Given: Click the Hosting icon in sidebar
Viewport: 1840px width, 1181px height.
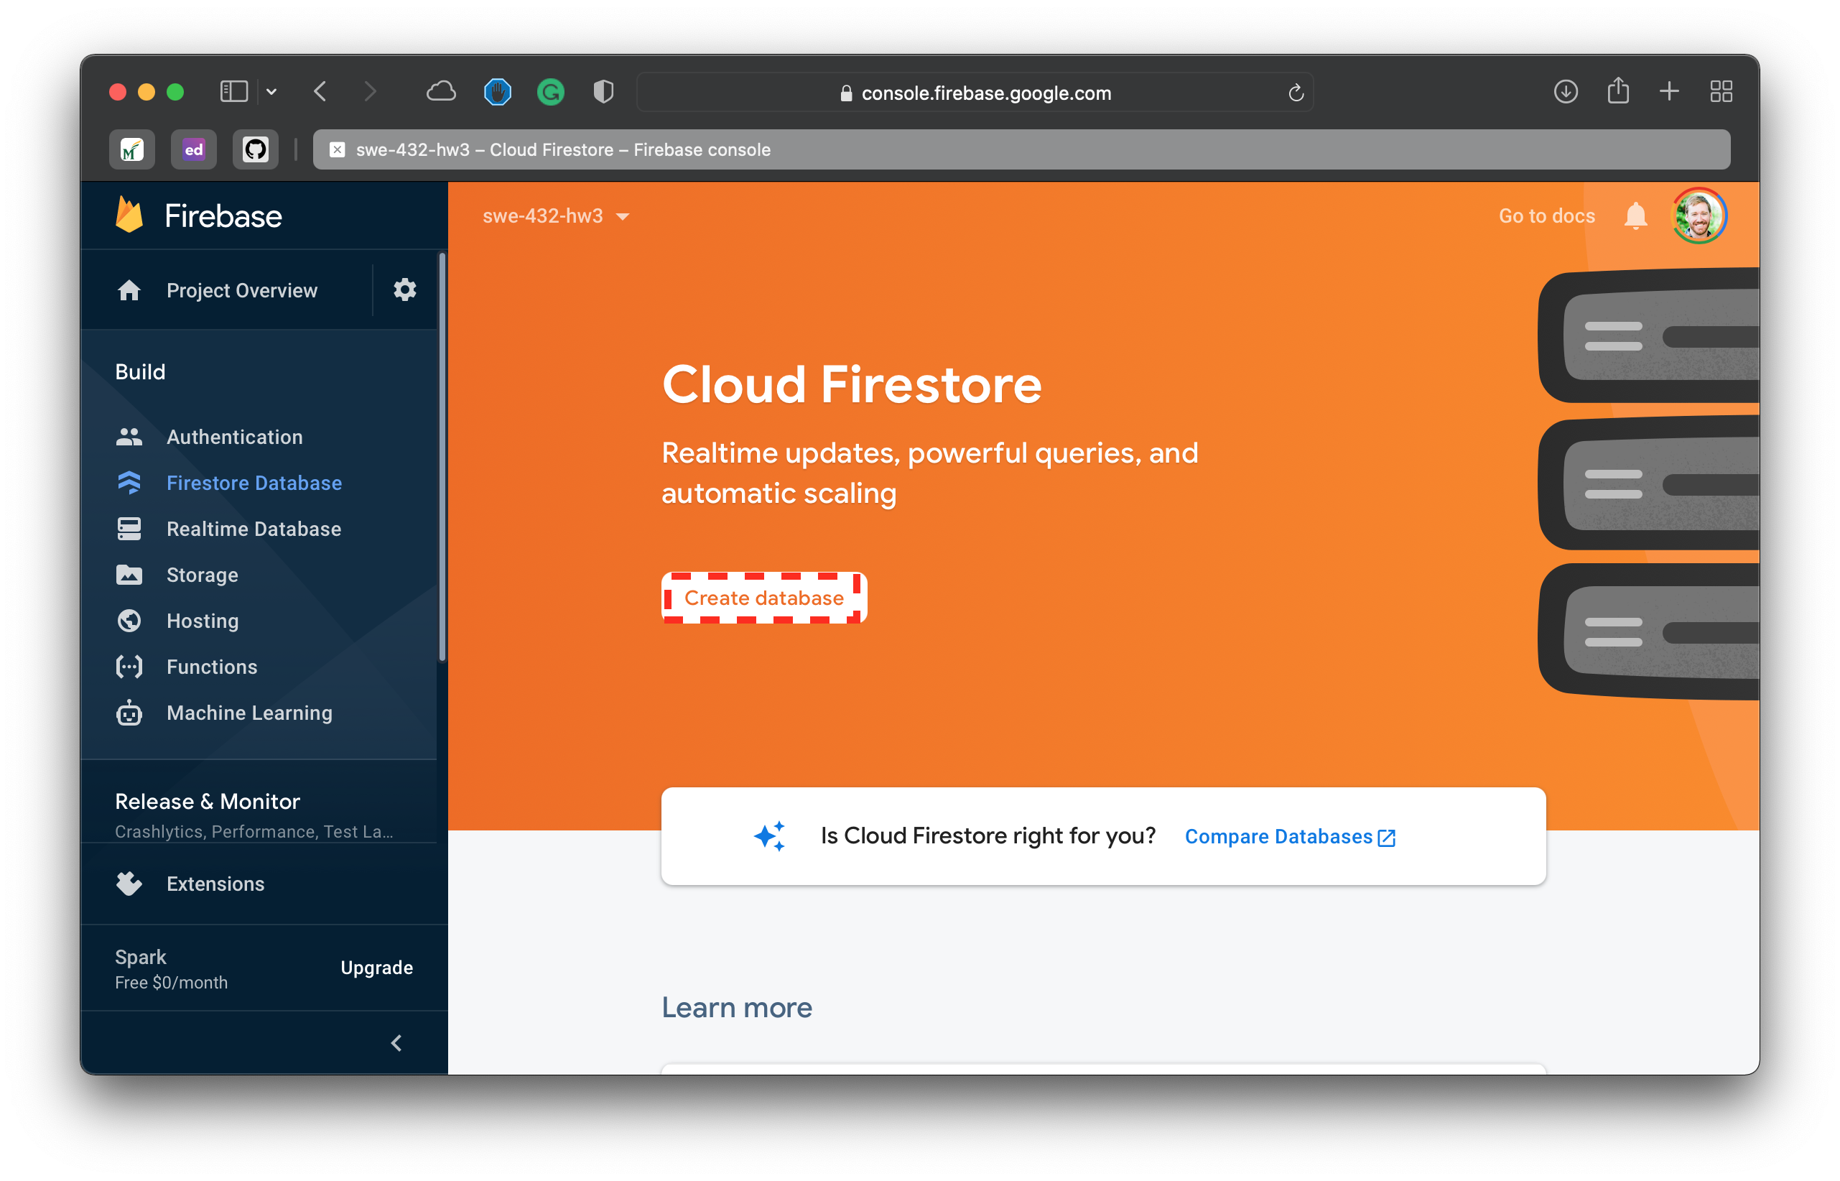Looking at the screenshot, I should tap(130, 620).
